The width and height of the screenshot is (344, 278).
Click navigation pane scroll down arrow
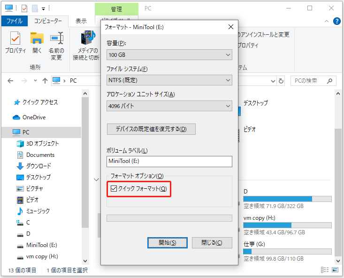pyautogui.click(x=85, y=261)
